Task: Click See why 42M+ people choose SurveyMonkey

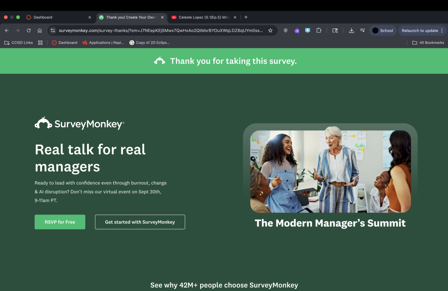Action: 224,285
